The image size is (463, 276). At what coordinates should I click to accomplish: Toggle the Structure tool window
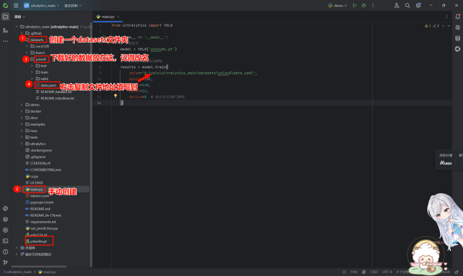[x=5, y=29]
